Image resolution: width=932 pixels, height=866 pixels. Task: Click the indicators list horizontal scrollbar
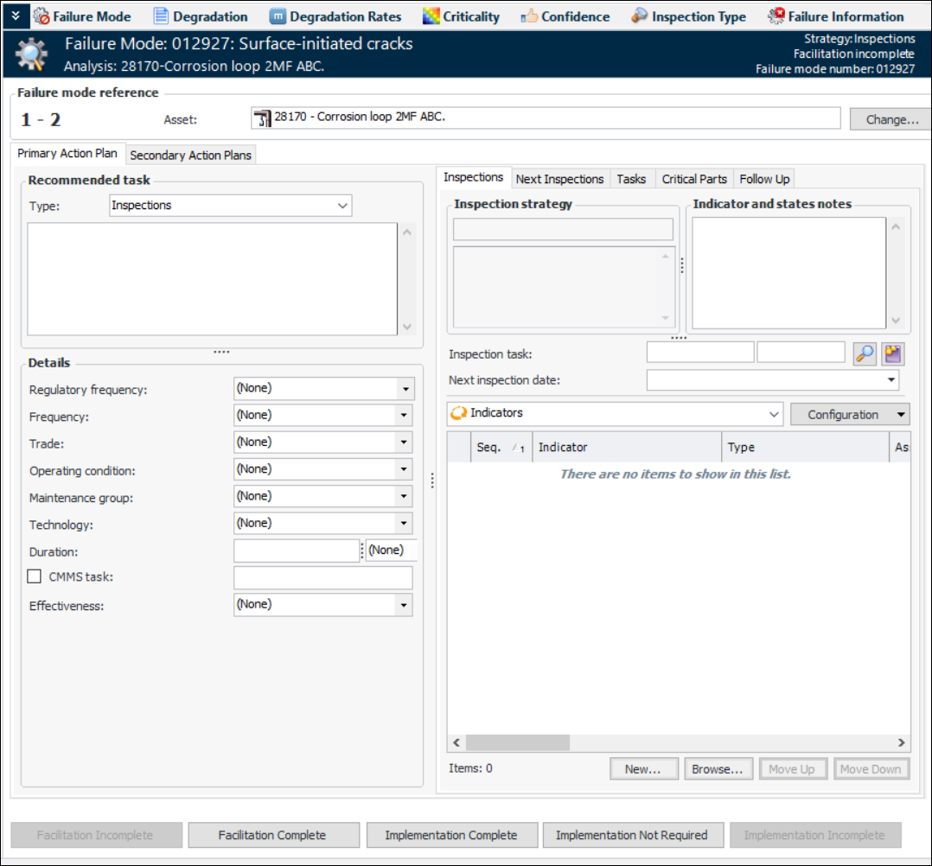tap(517, 742)
